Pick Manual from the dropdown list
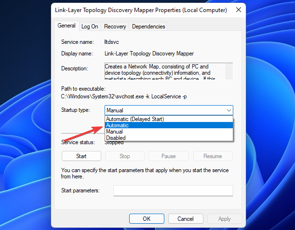 (x=169, y=132)
